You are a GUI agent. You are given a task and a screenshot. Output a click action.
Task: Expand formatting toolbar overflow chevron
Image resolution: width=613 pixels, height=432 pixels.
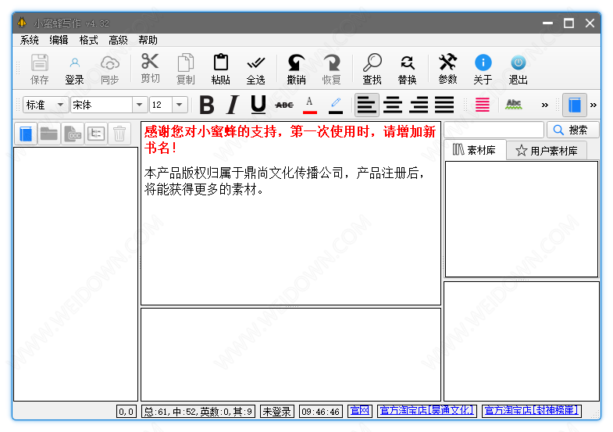(544, 105)
